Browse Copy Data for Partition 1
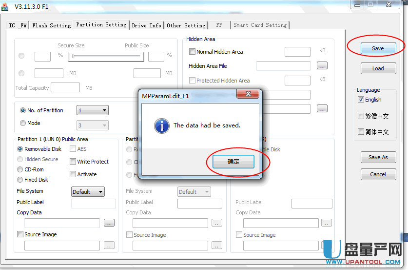The height and width of the screenshot is (270, 408). click(109, 223)
